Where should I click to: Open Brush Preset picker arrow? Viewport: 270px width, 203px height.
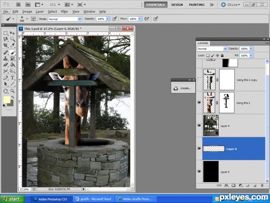[x=27, y=18]
